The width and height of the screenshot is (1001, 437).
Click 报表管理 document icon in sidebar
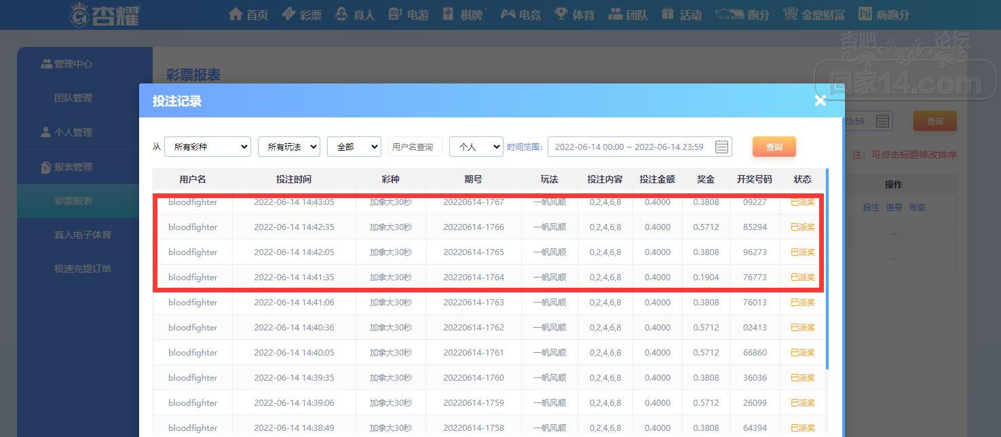click(x=46, y=167)
